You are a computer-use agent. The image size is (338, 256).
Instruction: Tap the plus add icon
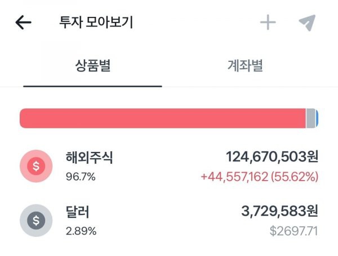pos(268,22)
